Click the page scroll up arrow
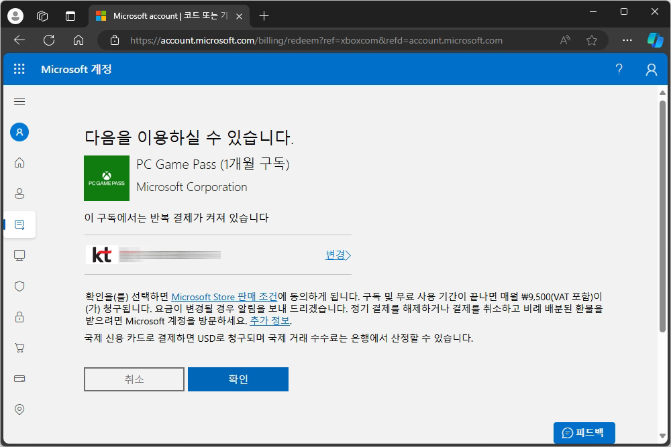Screen dimensions: 671x447 [x=662, y=92]
